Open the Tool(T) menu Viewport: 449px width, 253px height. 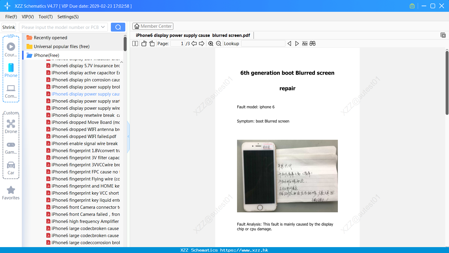click(46, 17)
